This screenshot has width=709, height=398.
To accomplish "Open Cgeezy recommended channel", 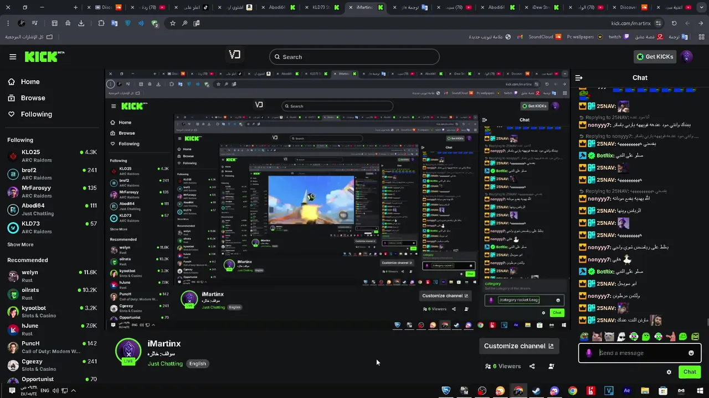I will point(52,365).
